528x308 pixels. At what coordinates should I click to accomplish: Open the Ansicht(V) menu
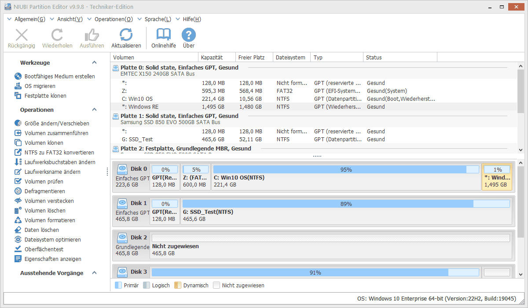70,19
